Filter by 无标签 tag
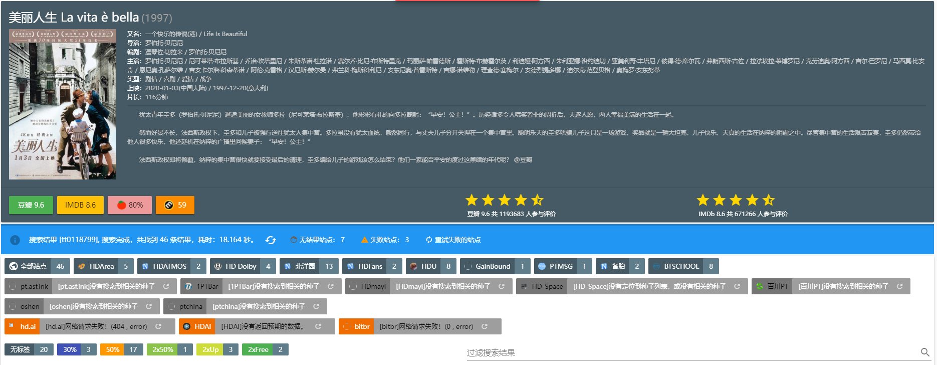The height and width of the screenshot is (365, 937). [29, 349]
